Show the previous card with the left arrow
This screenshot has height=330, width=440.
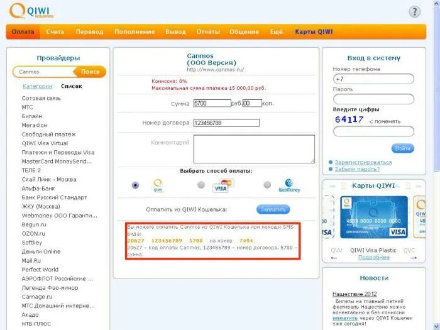[x=334, y=258]
